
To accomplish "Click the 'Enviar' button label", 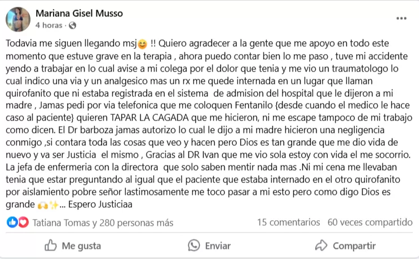I will coord(218,245).
